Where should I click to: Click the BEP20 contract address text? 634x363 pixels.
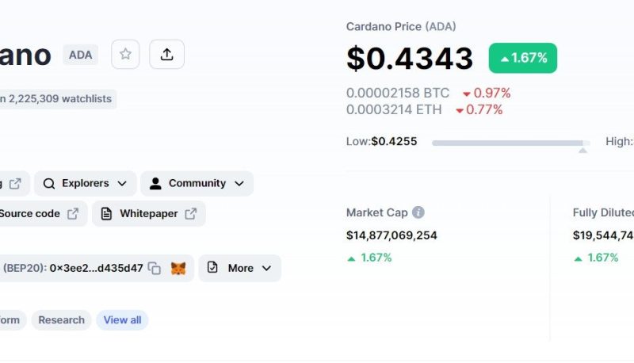pos(96,268)
